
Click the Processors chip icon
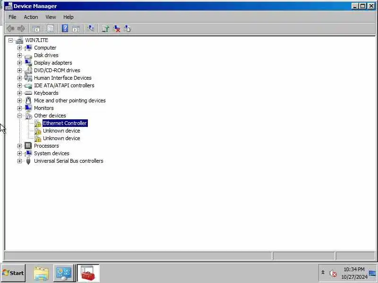pyautogui.click(x=28, y=146)
